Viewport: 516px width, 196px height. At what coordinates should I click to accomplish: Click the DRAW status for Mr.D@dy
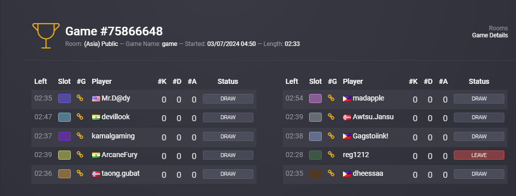[x=228, y=99]
